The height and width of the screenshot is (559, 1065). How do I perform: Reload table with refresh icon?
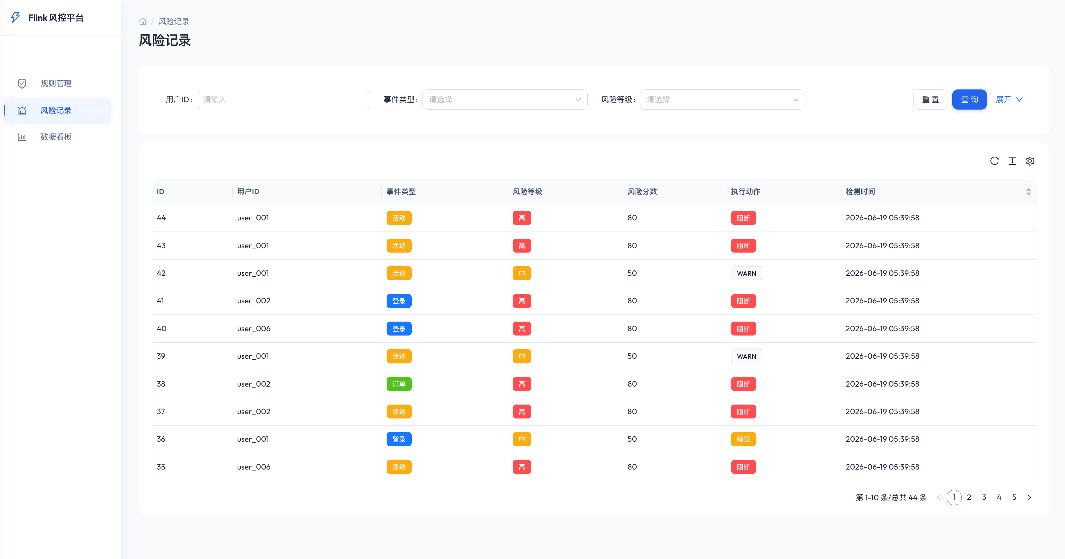click(x=994, y=161)
